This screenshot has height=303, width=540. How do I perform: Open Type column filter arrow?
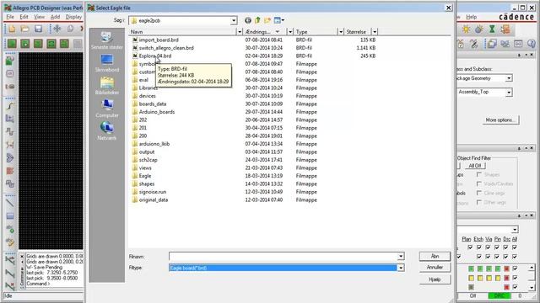[341, 32]
